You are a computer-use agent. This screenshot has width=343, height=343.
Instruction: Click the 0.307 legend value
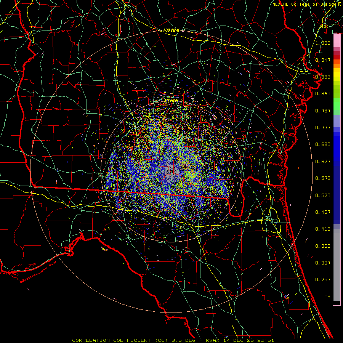coord(323,263)
